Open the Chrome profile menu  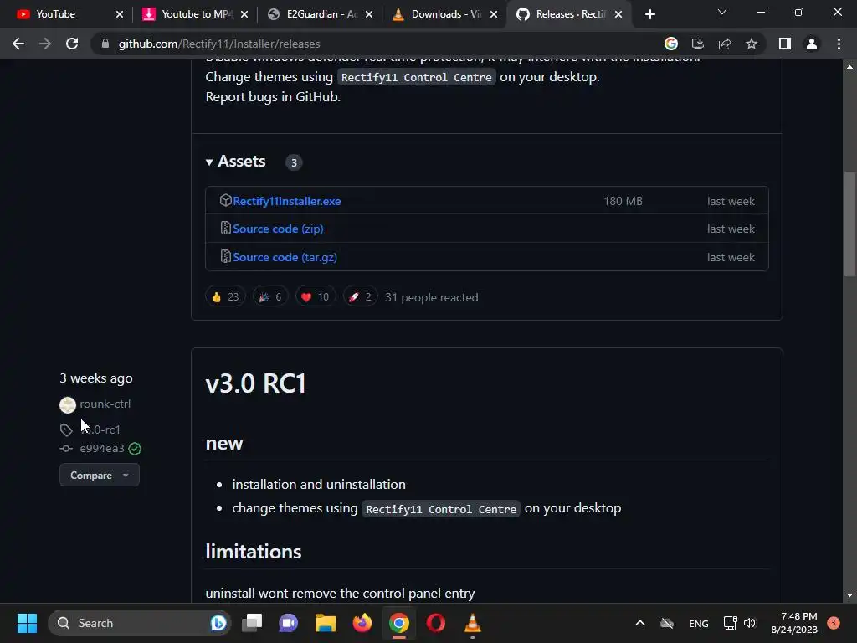pos(812,44)
